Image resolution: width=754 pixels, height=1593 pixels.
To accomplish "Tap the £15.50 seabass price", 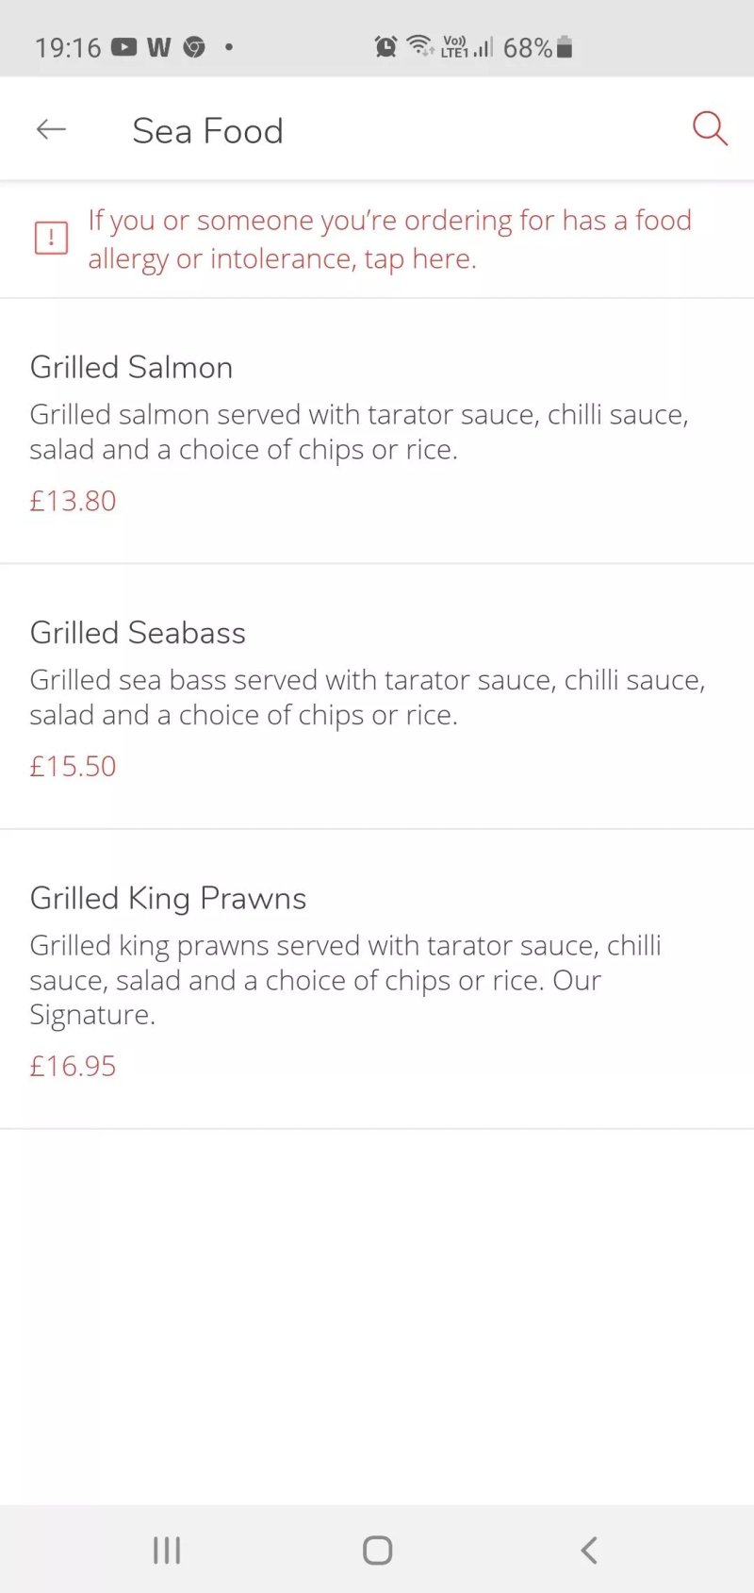I will (x=73, y=766).
